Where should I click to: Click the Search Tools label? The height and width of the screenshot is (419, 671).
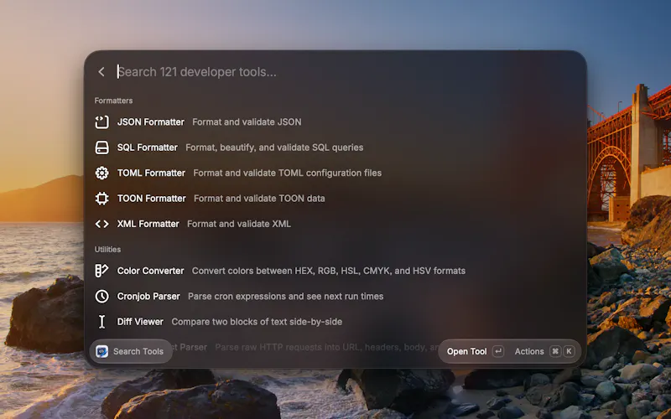tap(138, 351)
